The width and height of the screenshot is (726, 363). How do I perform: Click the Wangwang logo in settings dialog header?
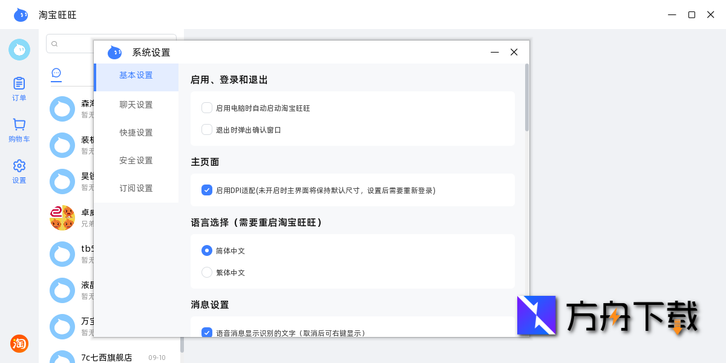tap(114, 52)
